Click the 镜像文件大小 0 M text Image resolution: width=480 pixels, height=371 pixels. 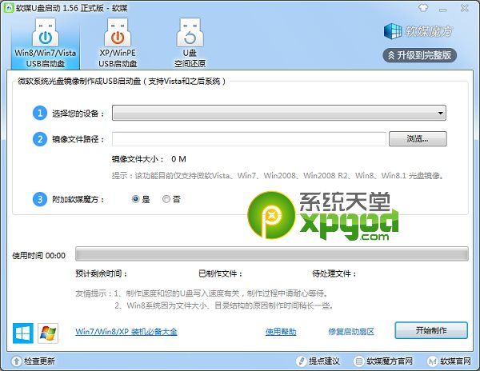click(149, 159)
